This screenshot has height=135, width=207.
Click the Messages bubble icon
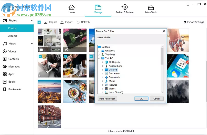point(5,67)
